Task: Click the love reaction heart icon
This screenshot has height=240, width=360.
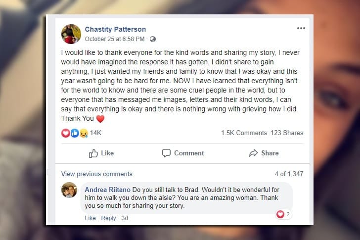Action: tap(66, 133)
